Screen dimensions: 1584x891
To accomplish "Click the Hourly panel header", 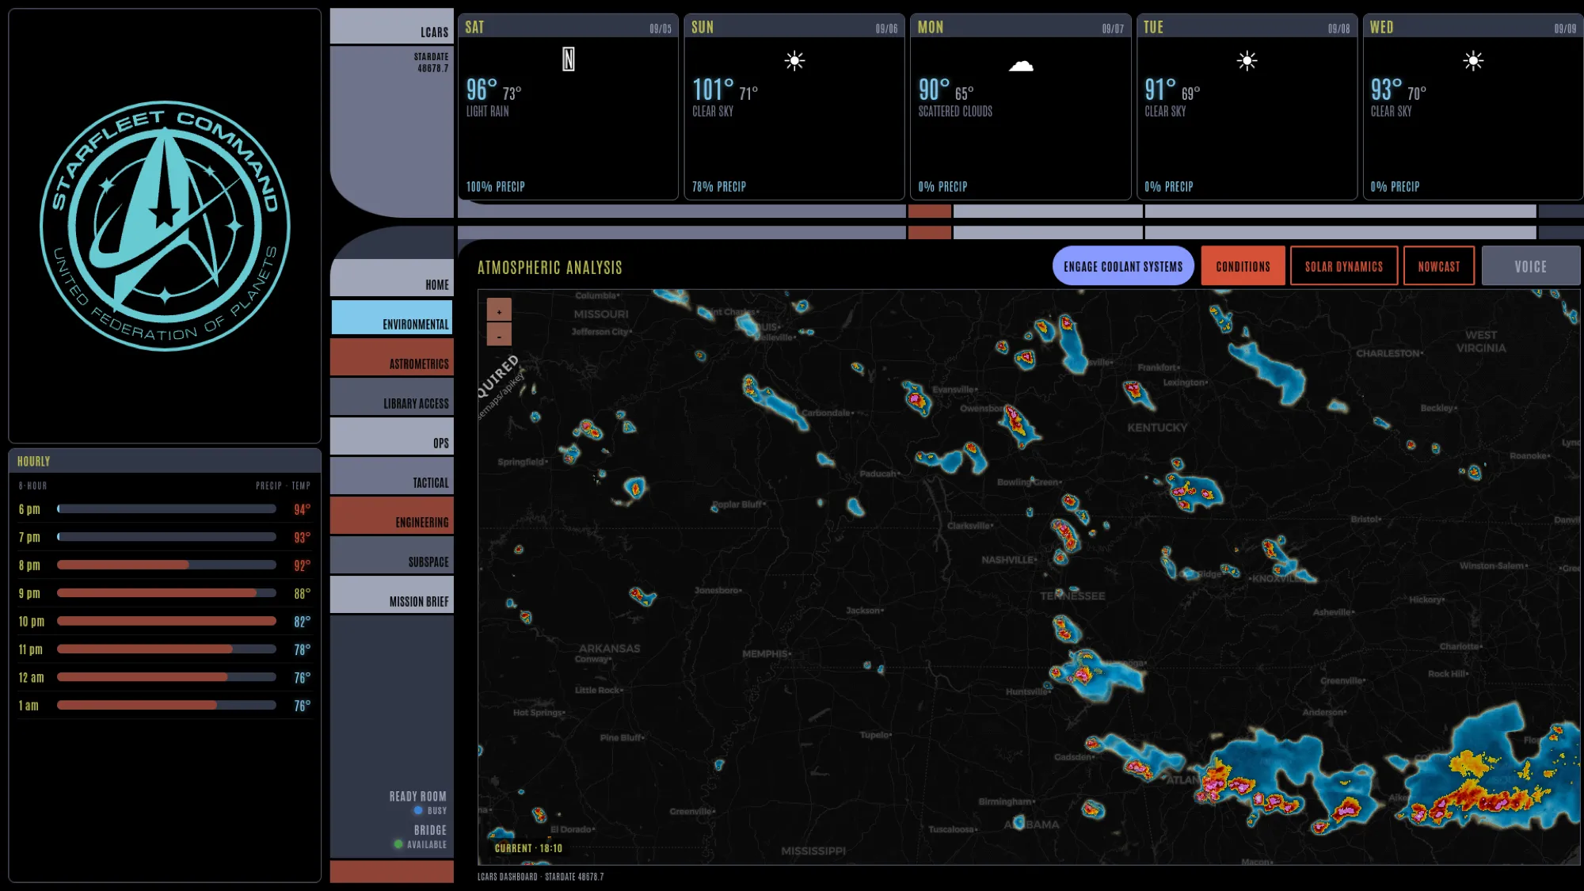I will [165, 461].
